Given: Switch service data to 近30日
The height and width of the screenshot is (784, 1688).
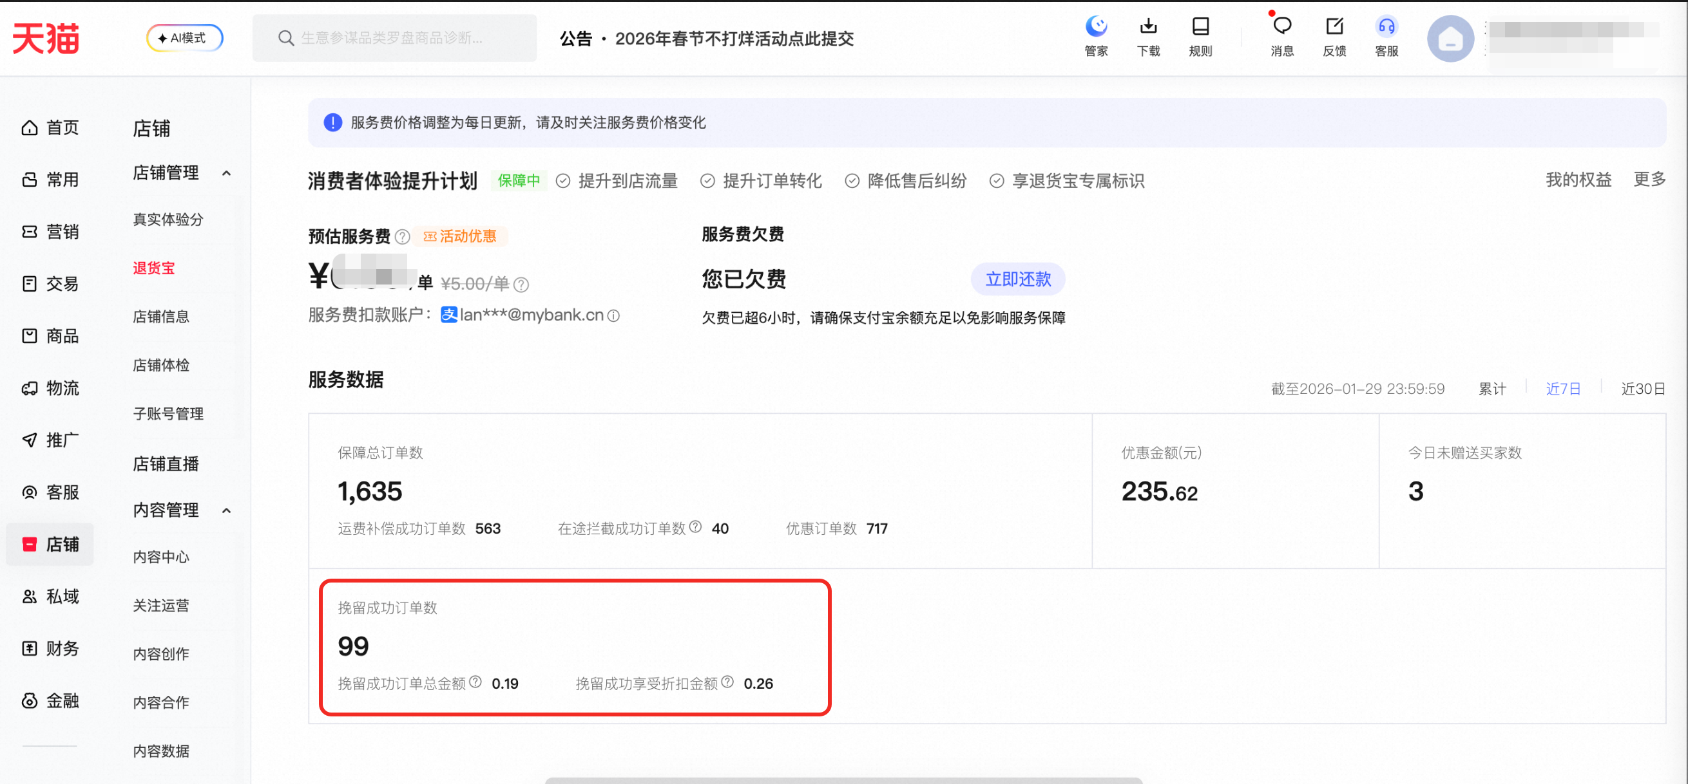Looking at the screenshot, I should tap(1643, 389).
